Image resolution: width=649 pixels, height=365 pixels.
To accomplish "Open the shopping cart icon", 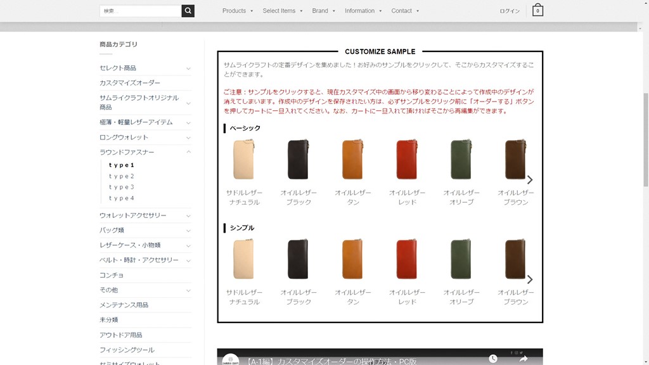I will tap(537, 11).
